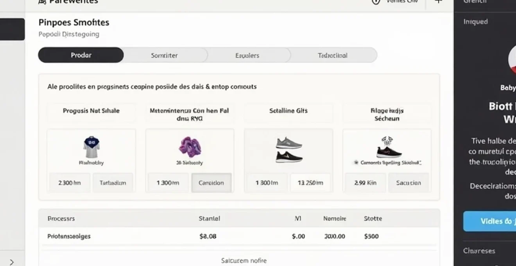Click the blue Vidles do button

(489, 221)
